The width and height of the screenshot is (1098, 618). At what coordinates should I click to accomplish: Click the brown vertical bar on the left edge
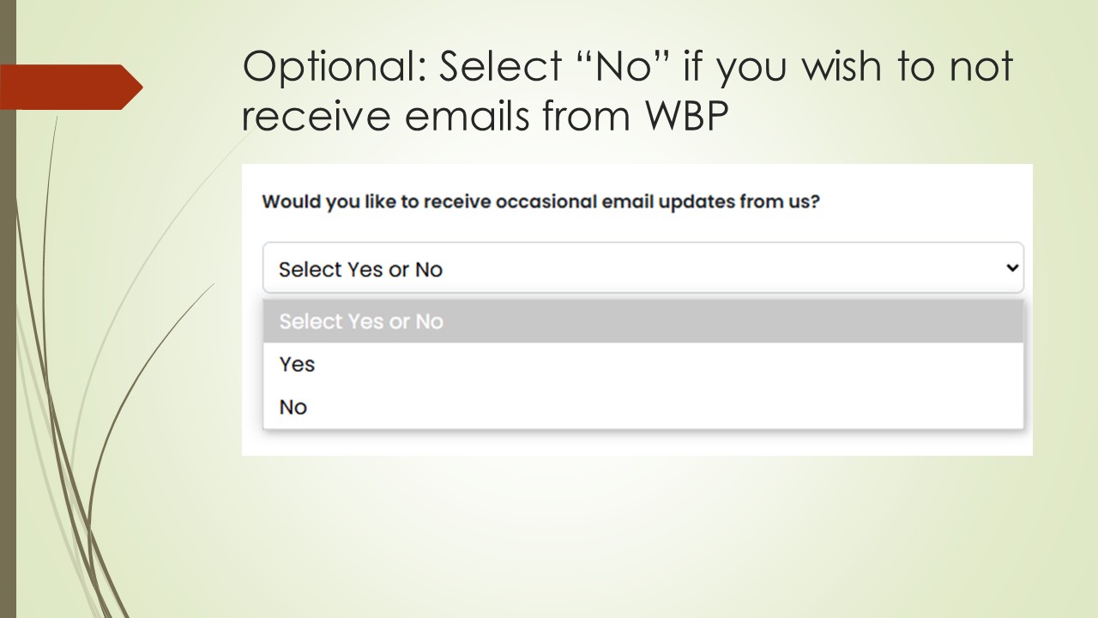pos(8,343)
